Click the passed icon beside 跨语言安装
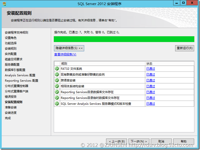 [x=57, y=80]
